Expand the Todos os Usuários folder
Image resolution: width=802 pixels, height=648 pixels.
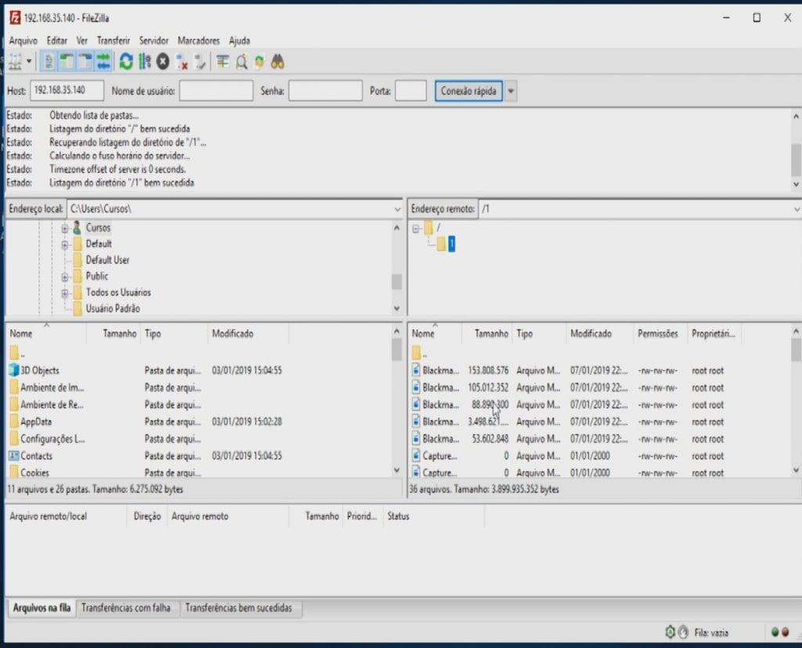coord(65,293)
